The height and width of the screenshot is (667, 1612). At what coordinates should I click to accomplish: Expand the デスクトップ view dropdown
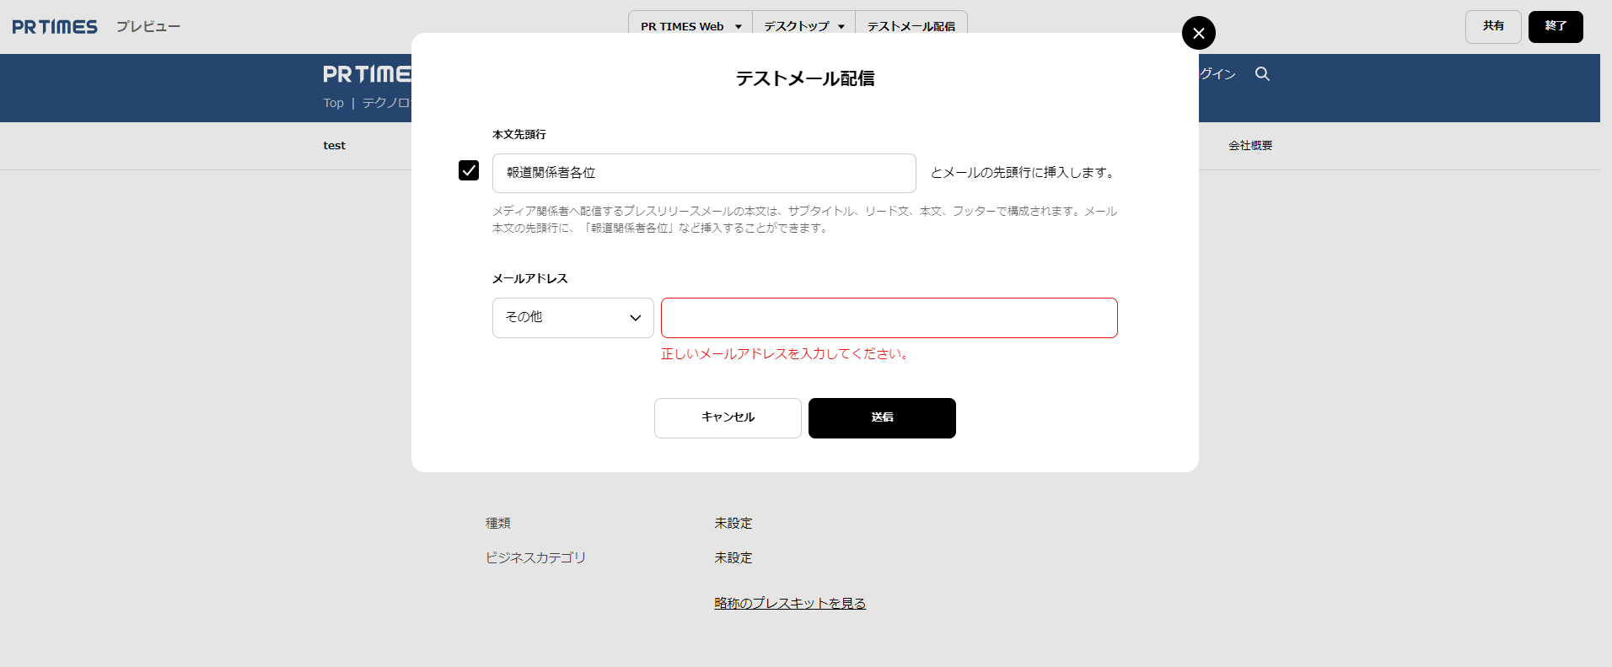803,26
